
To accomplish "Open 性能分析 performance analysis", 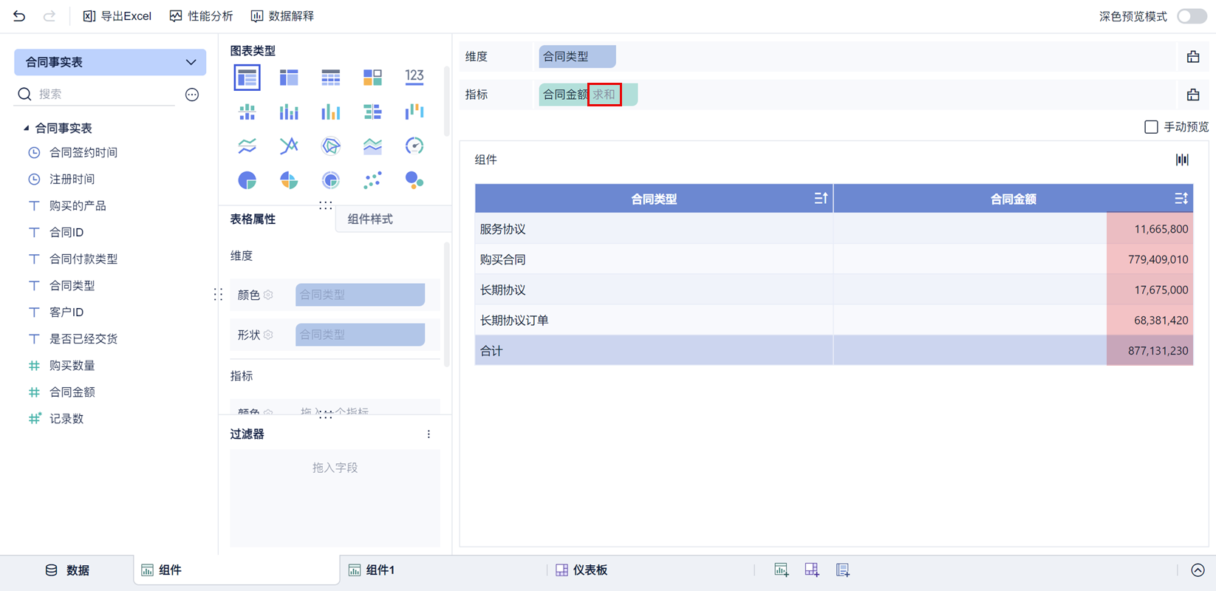I will click(x=201, y=16).
